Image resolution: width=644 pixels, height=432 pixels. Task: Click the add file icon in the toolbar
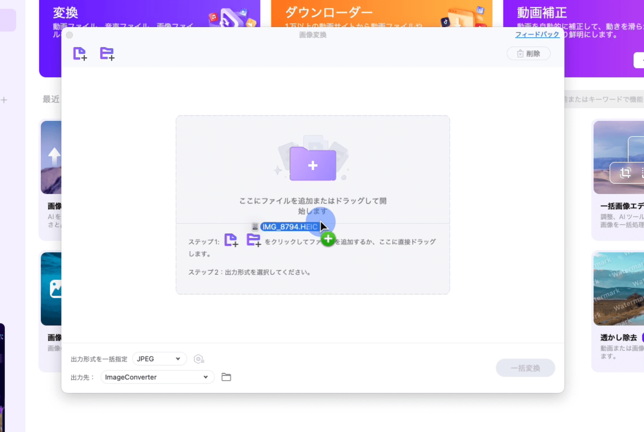(x=80, y=53)
